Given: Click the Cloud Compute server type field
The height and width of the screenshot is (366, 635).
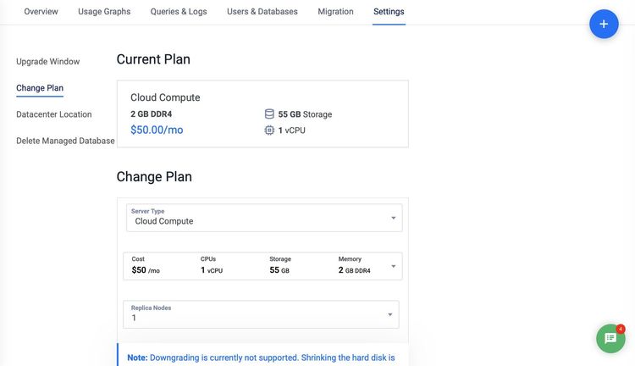Looking at the screenshot, I should coord(264,218).
